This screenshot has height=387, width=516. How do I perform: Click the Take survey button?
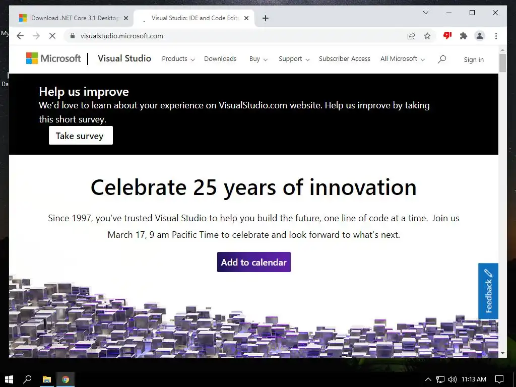click(81, 135)
